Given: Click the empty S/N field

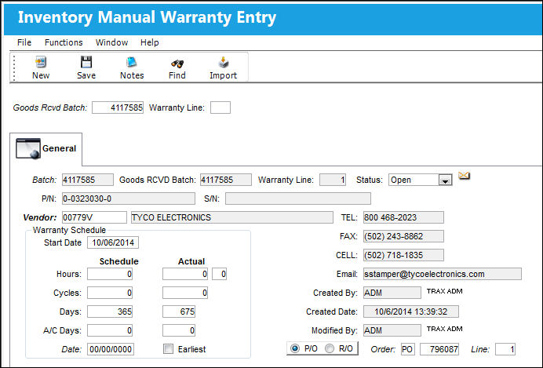Looking at the screenshot, I should pos(298,199).
